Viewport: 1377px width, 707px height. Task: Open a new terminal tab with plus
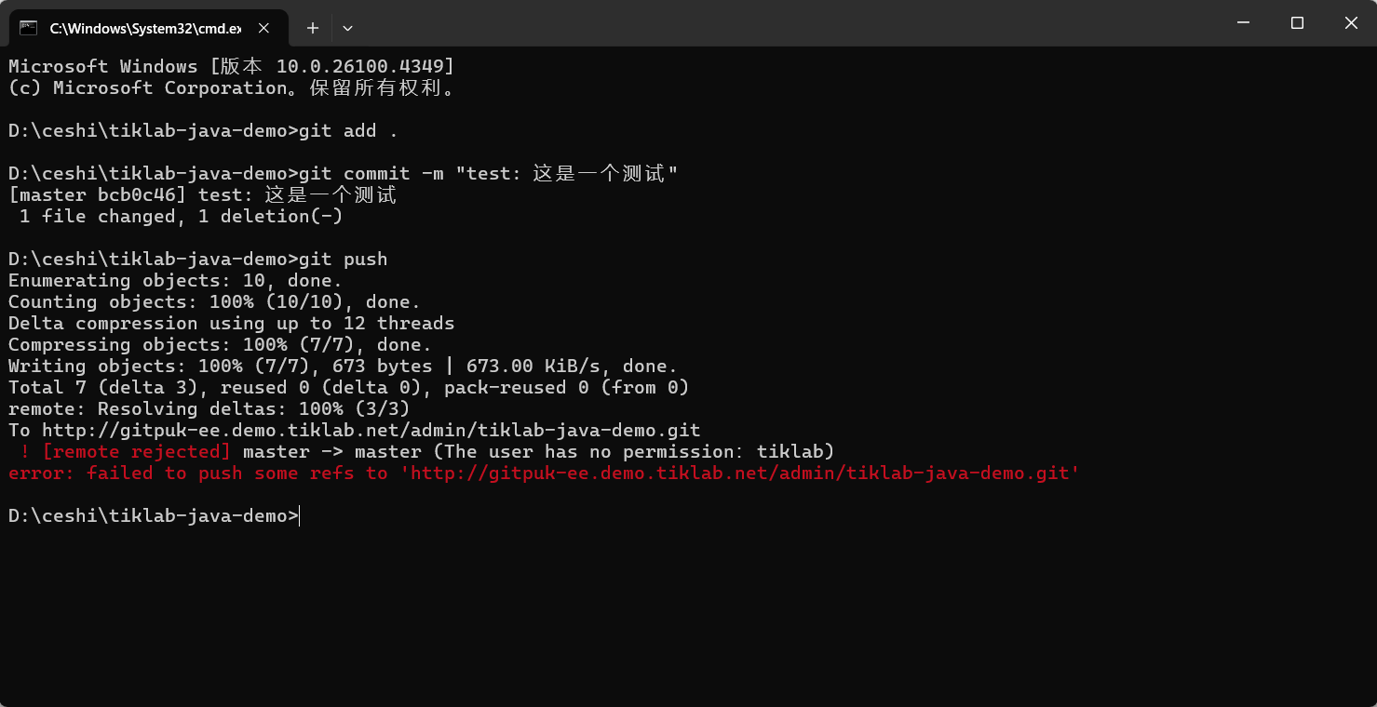313,28
